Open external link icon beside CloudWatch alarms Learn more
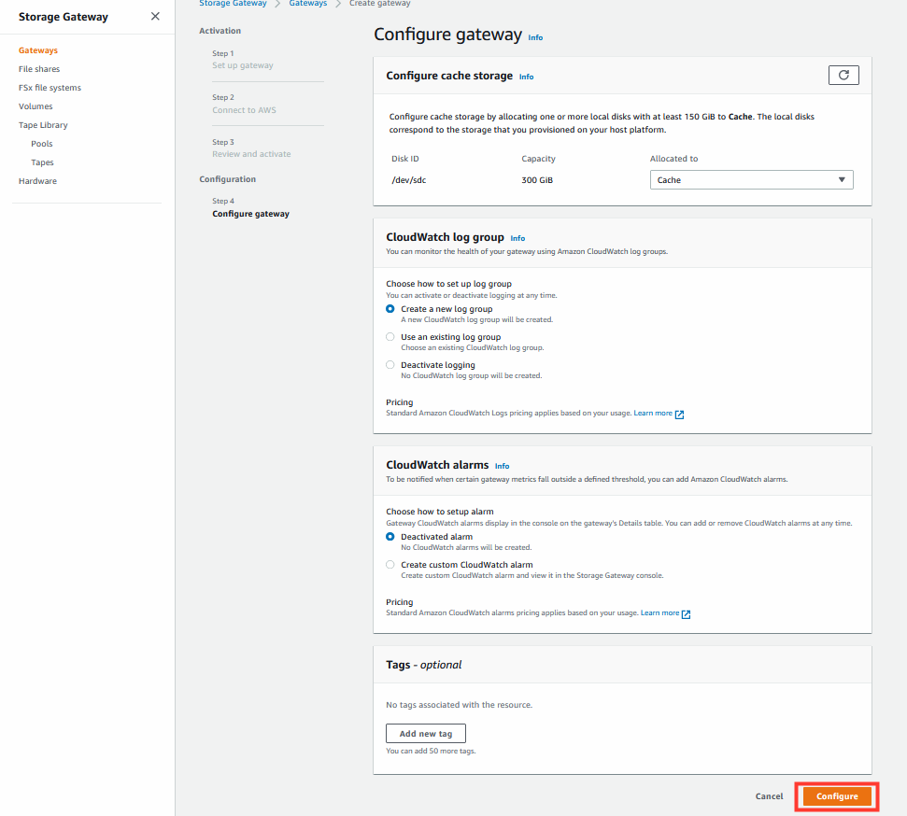Image resolution: width=907 pixels, height=816 pixels. [686, 614]
